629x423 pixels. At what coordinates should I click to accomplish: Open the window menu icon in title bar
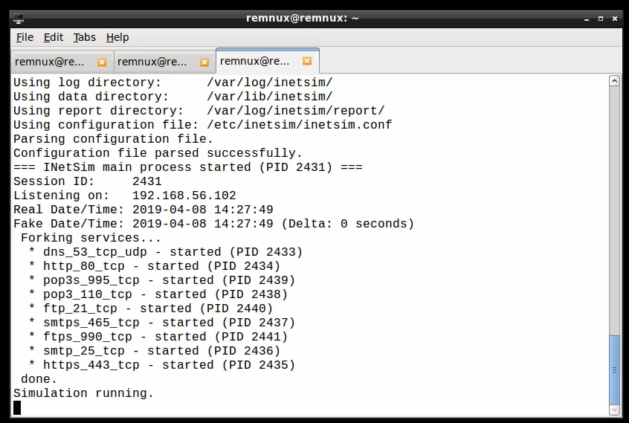(18, 19)
